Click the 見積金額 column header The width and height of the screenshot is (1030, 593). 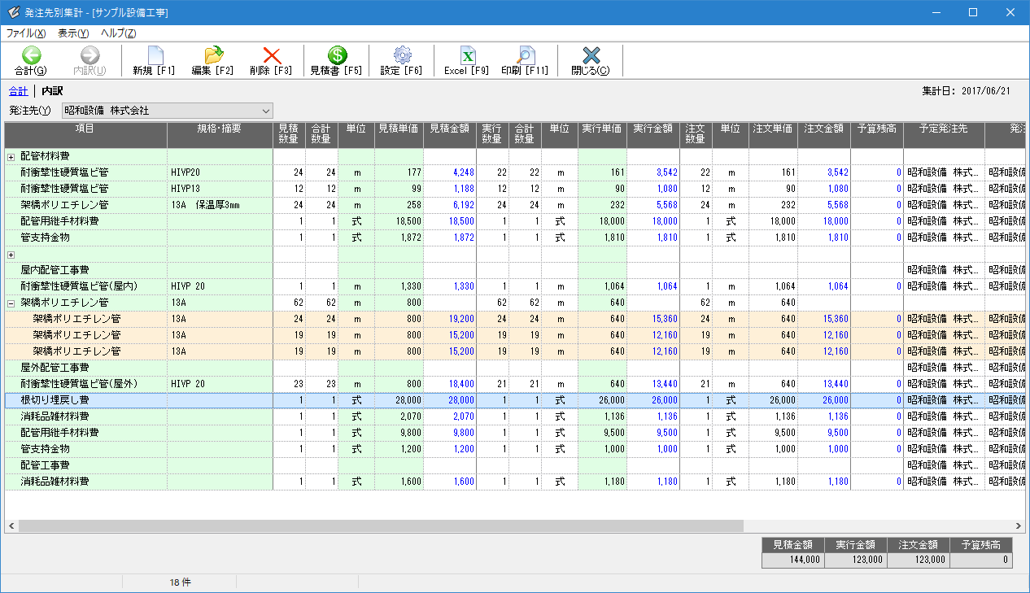point(450,135)
